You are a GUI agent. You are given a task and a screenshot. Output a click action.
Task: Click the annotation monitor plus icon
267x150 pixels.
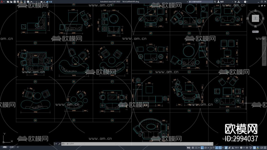click(247, 147)
